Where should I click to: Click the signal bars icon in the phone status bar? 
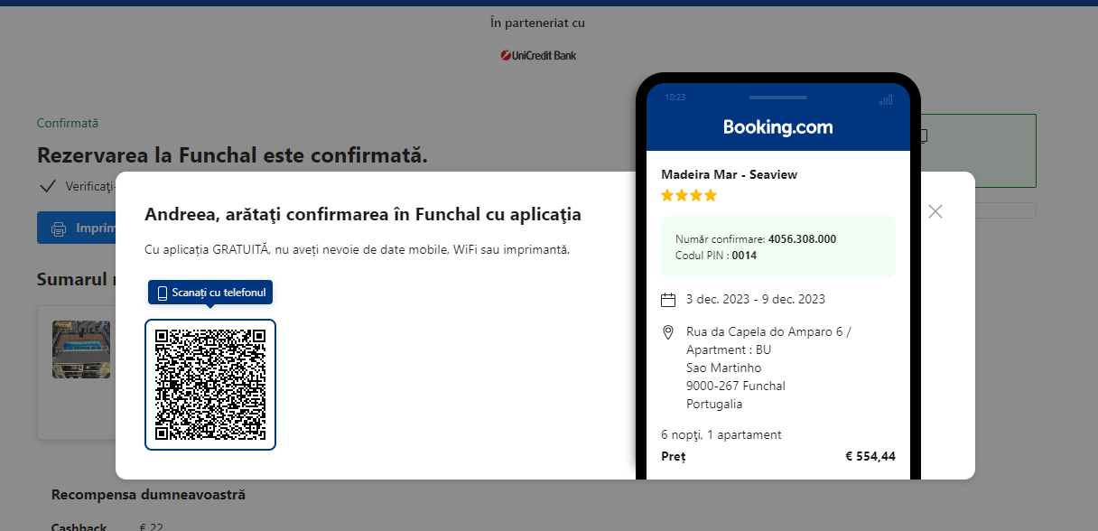[885, 99]
